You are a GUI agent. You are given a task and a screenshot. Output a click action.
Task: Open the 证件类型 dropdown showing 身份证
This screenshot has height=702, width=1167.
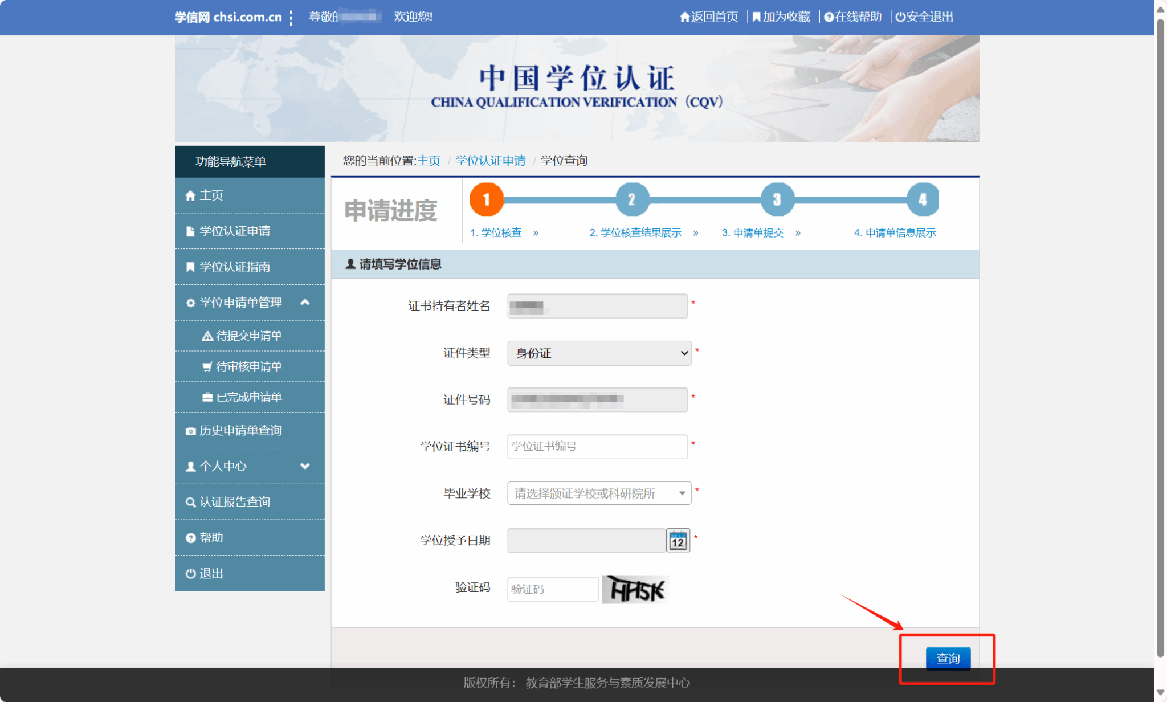pos(599,353)
